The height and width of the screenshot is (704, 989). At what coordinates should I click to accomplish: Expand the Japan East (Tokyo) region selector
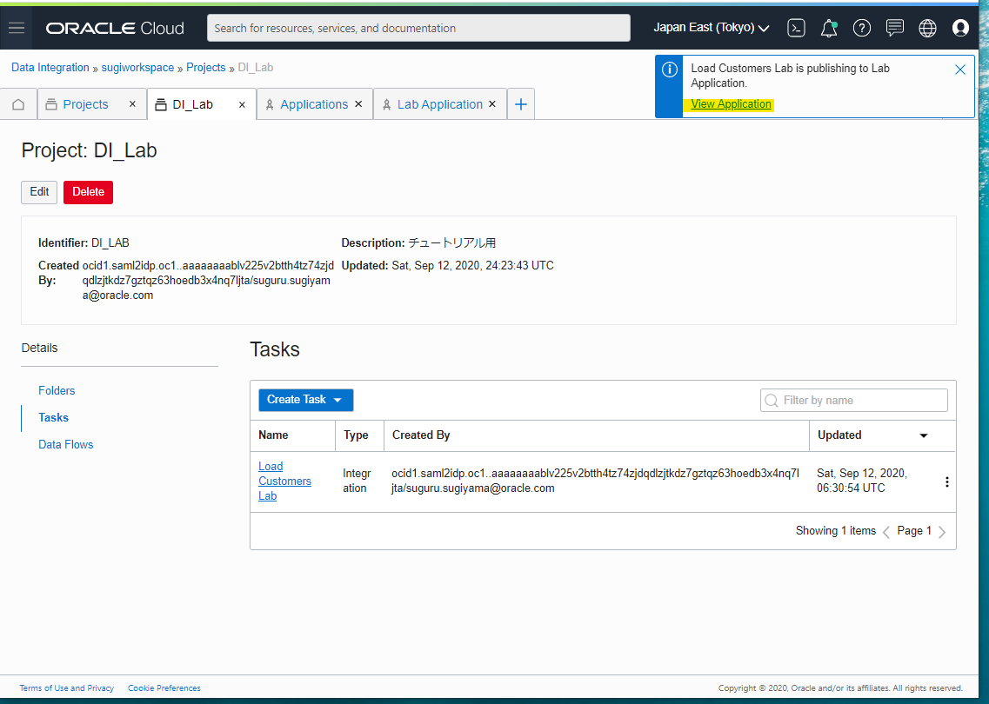(x=711, y=28)
